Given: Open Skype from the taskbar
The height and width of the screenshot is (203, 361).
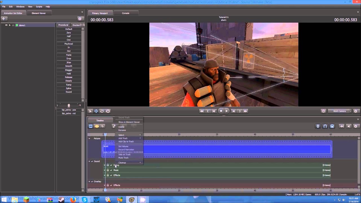Looking at the screenshot, I should [85, 200].
